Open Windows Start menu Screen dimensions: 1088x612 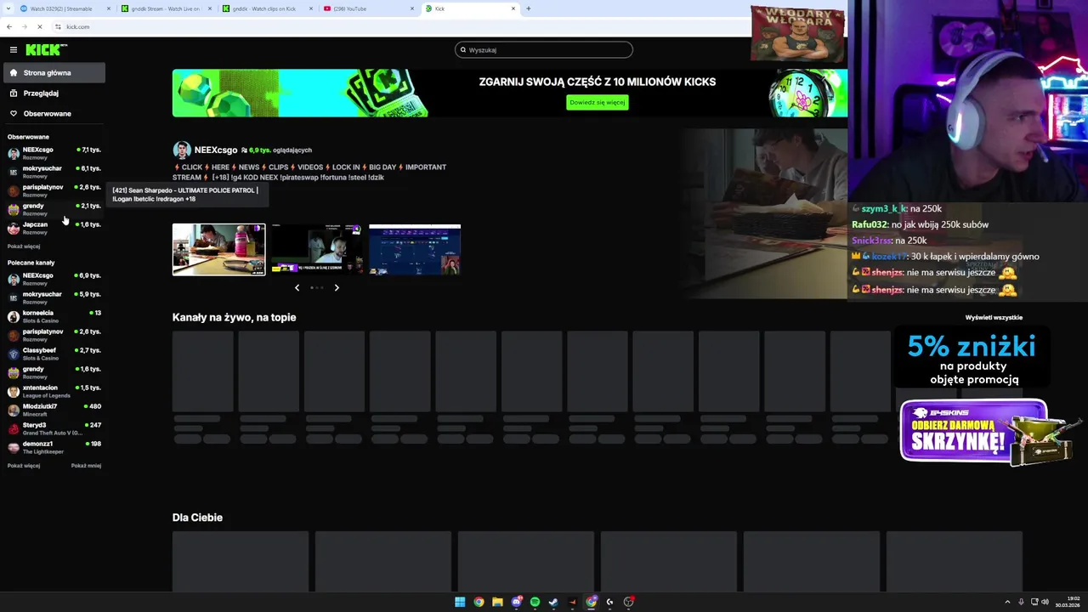pos(460,602)
